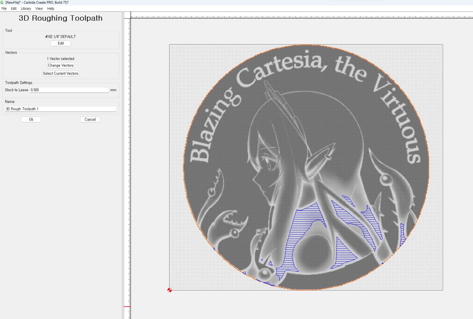Open the Edit menu
Screen dimensions: 473x319
[x=13, y=8]
